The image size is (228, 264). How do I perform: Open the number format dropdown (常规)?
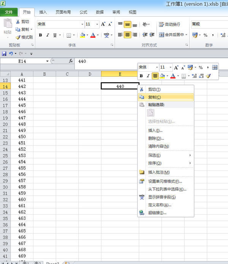[x=209, y=24]
